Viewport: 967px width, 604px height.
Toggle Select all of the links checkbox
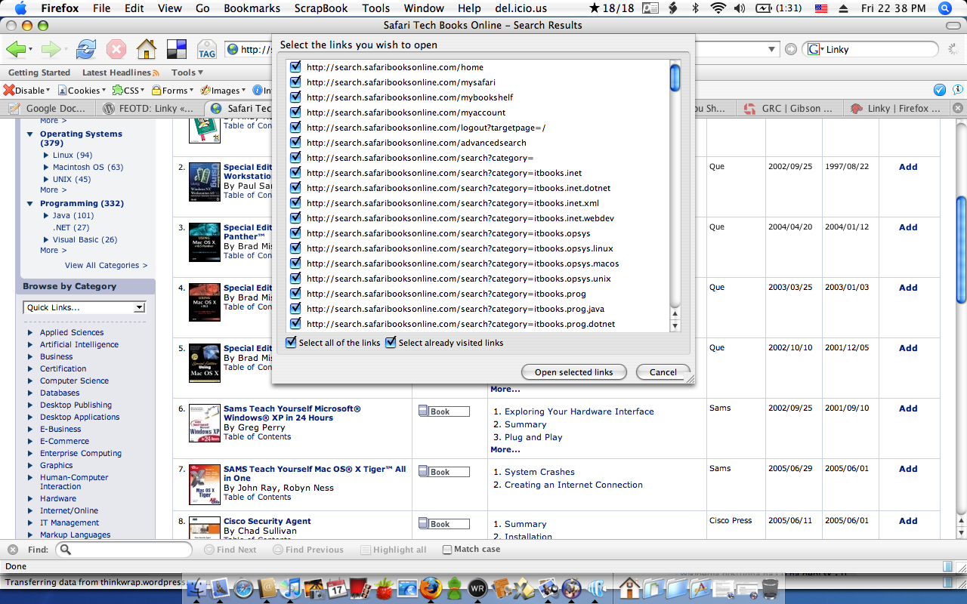pyautogui.click(x=291, y=343)
